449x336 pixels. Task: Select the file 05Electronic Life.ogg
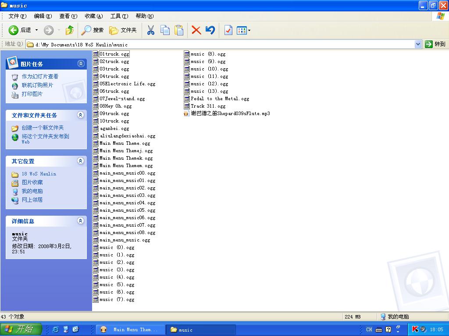point(127,84)
